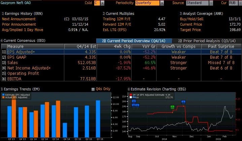Click the Measure column header

point(35,47)
